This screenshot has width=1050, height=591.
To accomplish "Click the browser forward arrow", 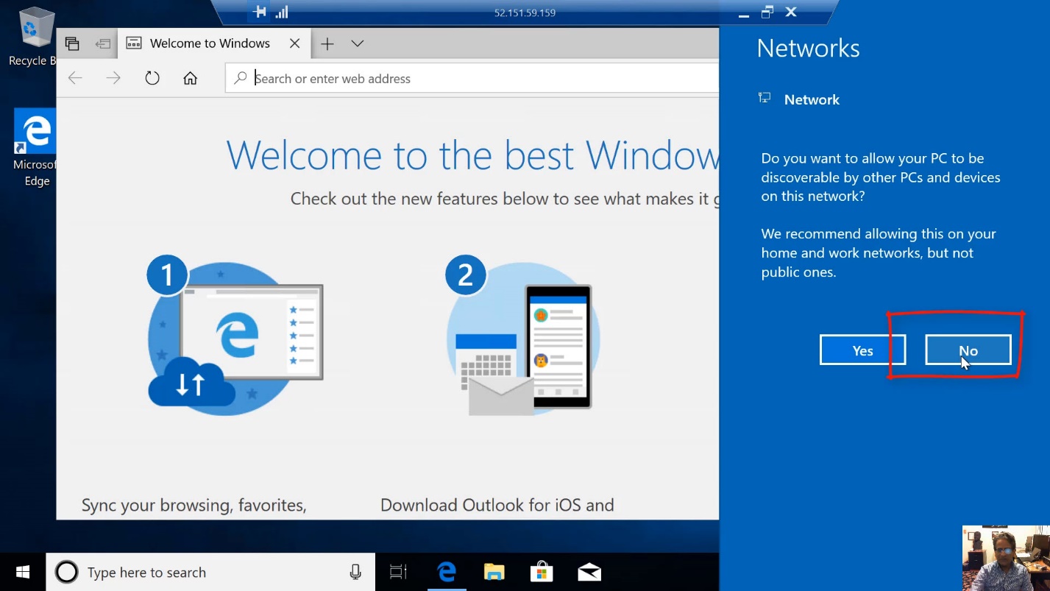I will point(113,78).
